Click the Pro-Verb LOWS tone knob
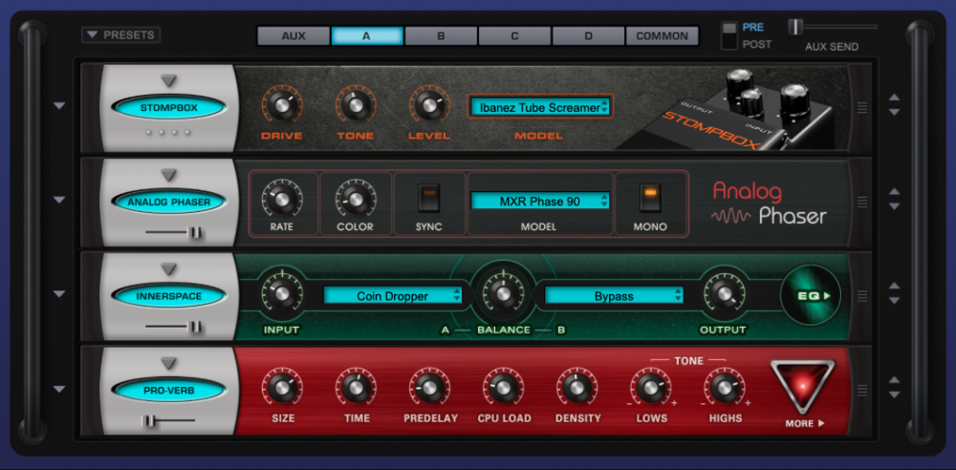Image resolution: width=956 pixels, height=470 pixels. [x=650, y=387]
